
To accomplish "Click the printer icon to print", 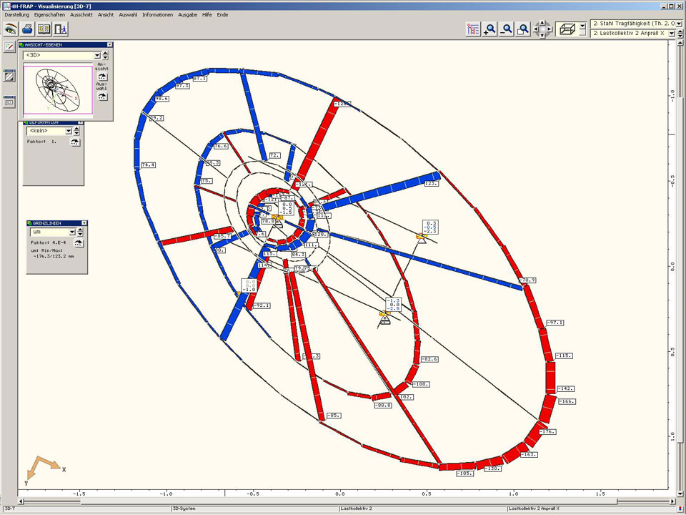I will tap(27, 29).
